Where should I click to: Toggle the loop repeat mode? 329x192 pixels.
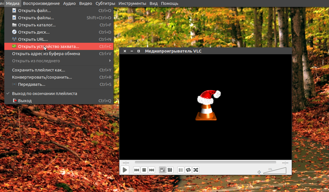tap(188, 170)
